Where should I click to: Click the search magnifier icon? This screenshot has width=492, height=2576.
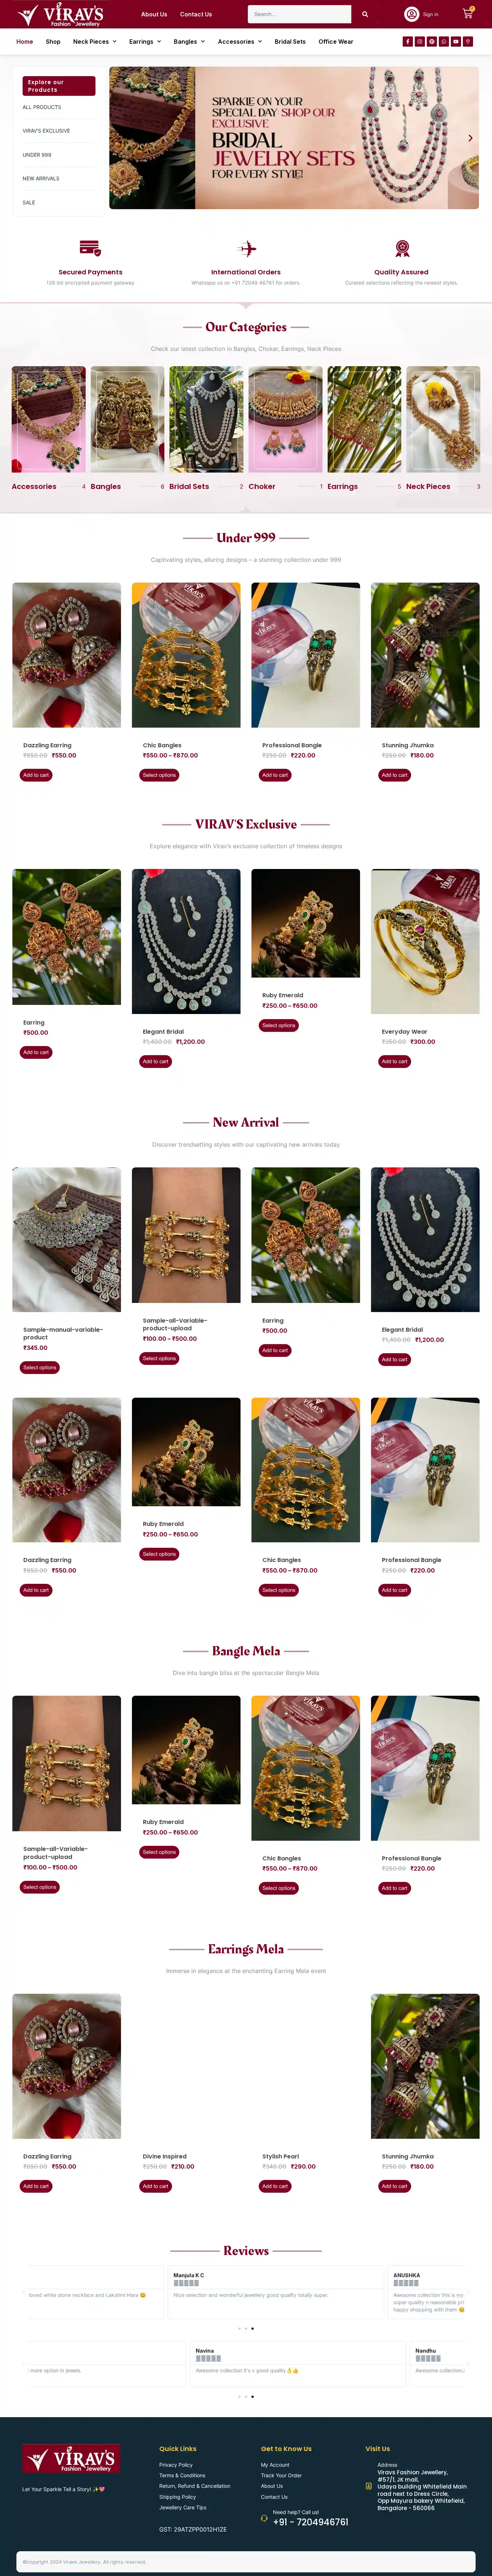[x=365, y=14]
